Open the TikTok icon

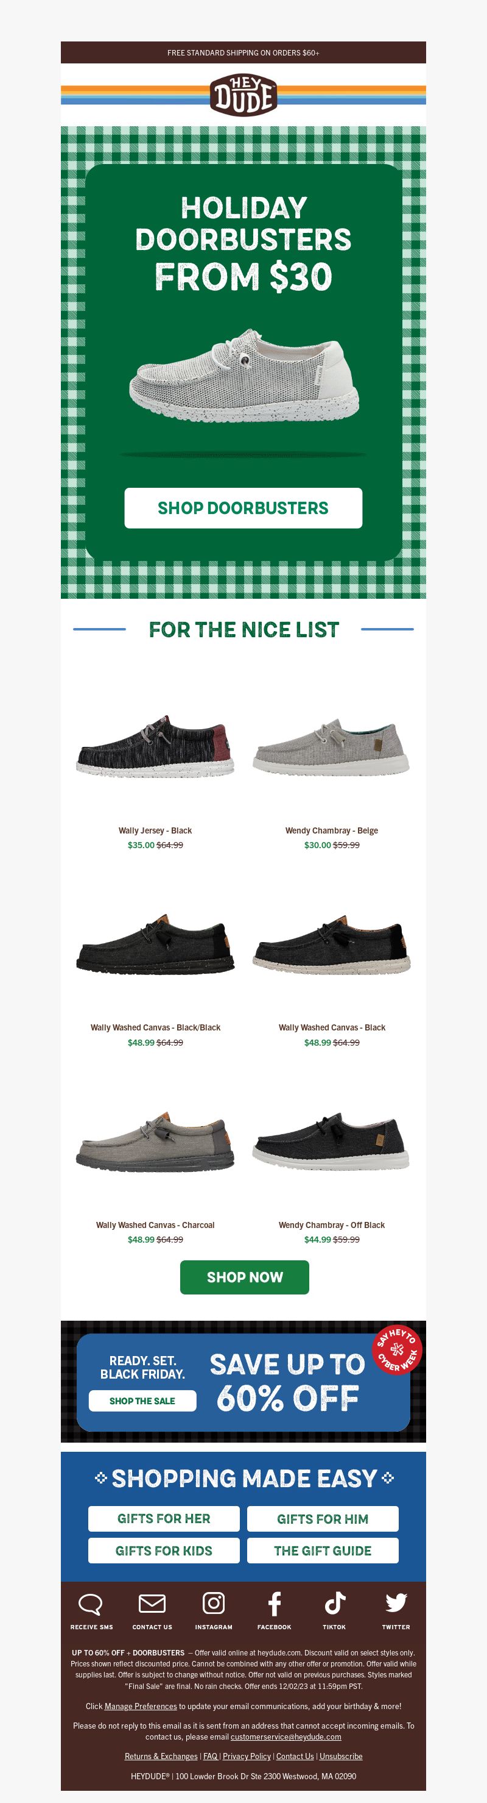click(335, 1602)
